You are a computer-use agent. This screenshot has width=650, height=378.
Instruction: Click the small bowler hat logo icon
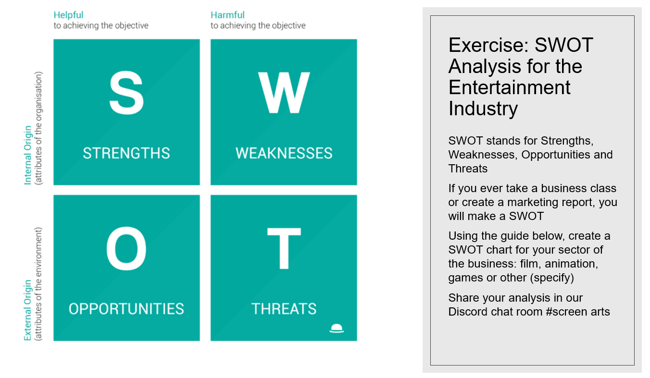337,328
